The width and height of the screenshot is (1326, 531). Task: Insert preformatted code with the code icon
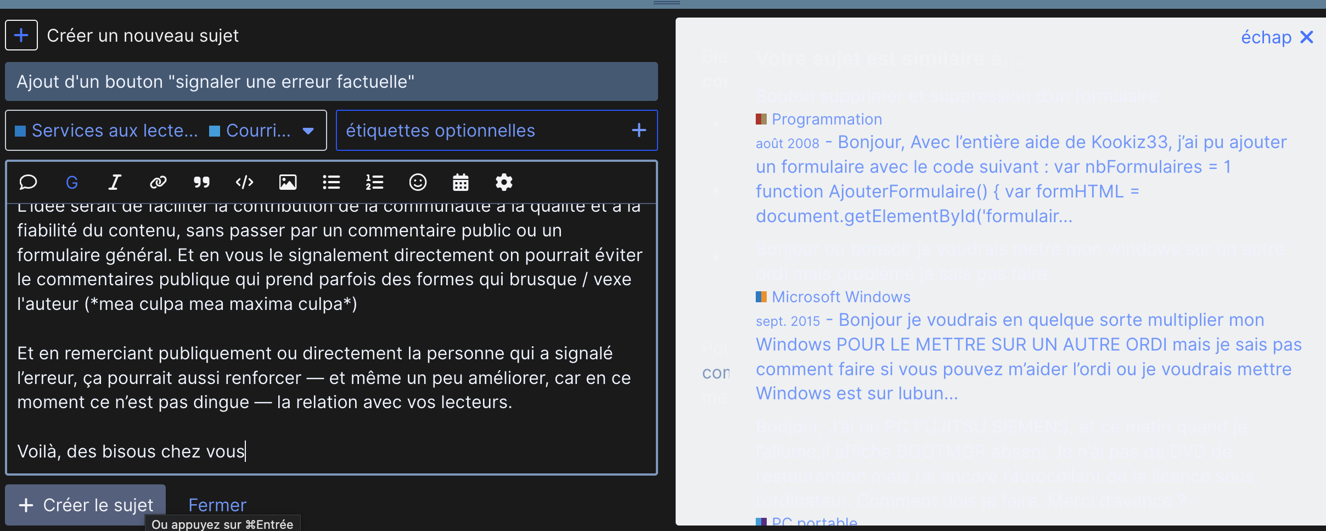(x=244, y=182)
